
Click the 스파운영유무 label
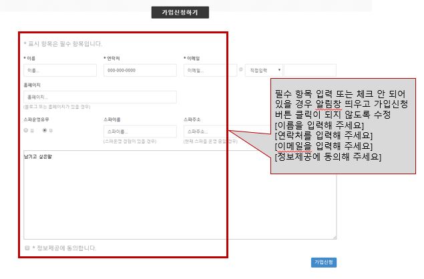[x=37, y=119]
